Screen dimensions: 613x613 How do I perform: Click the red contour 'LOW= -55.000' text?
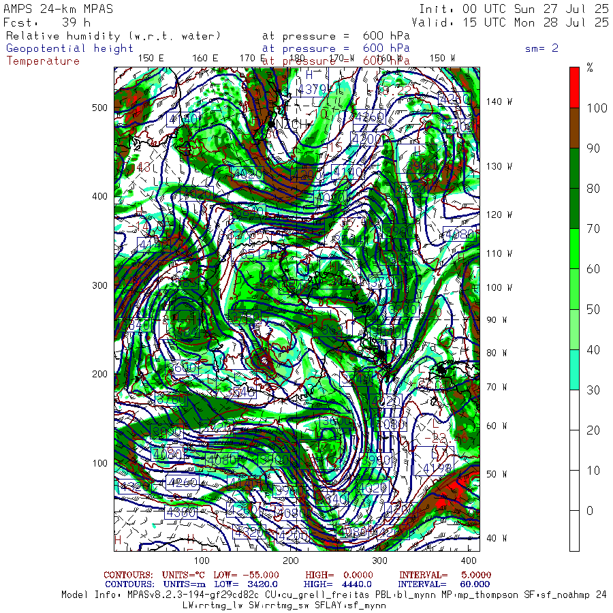tap(247, 575)
